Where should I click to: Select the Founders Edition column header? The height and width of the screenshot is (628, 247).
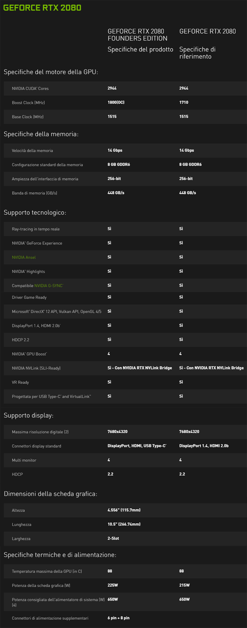click(x=138, y=35)
